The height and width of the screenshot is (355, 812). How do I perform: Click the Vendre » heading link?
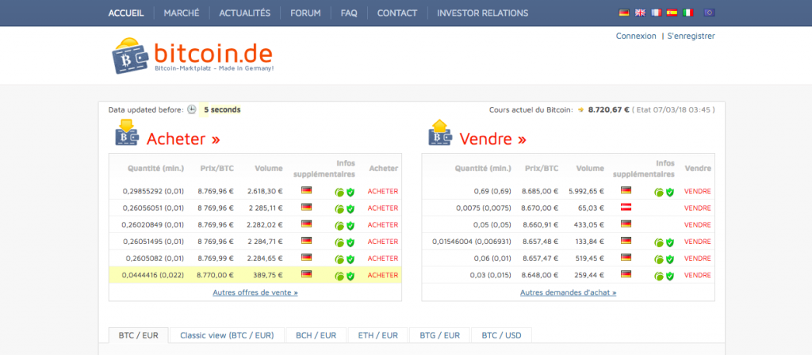[493, 139]
